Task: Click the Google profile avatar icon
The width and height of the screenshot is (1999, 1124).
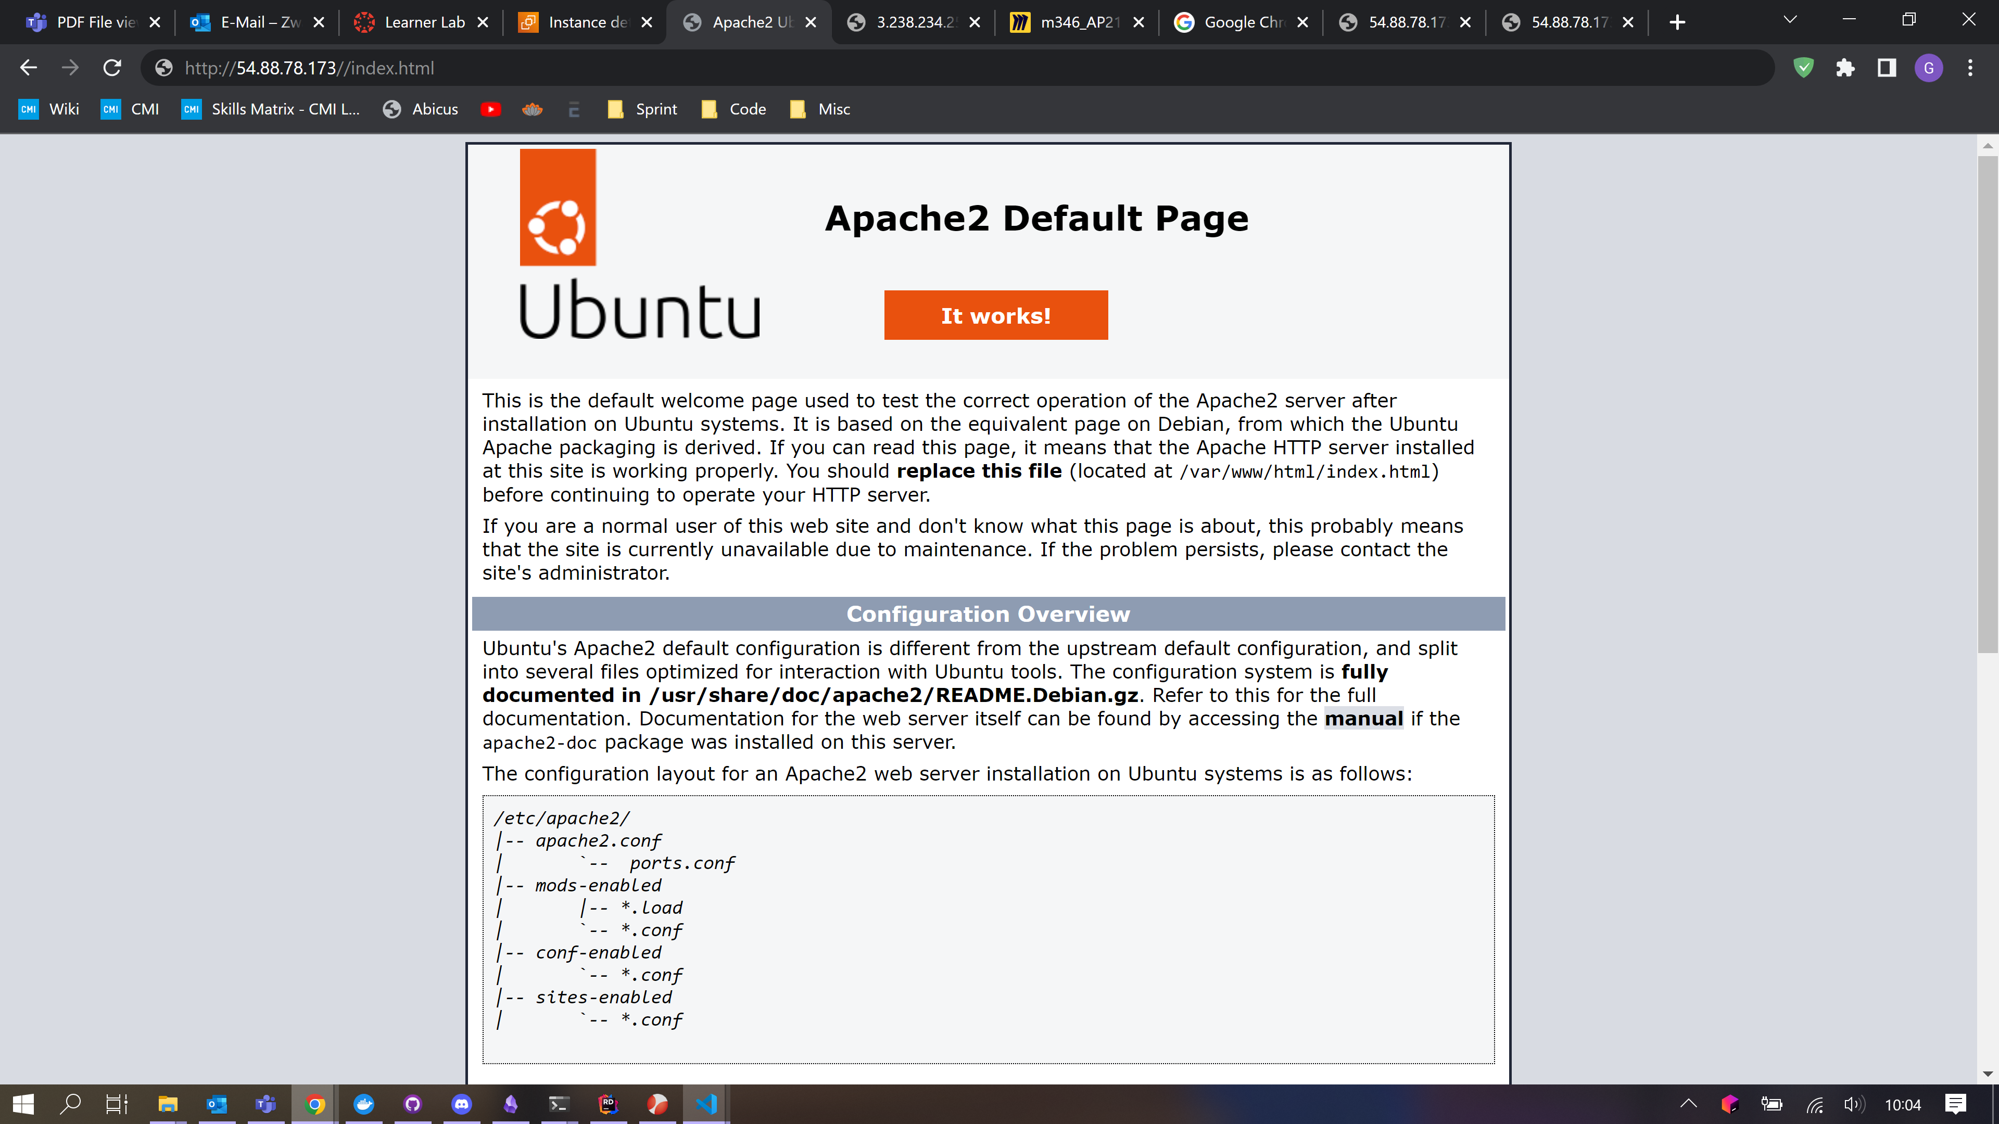Action: [1928, 68]
